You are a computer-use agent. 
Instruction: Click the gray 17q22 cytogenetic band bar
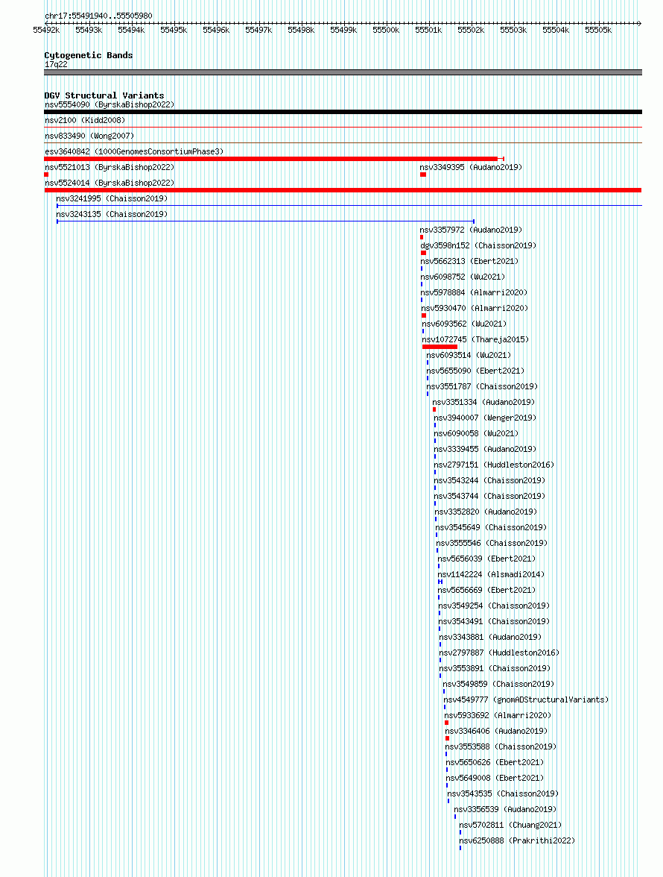(x=343, y=72)
